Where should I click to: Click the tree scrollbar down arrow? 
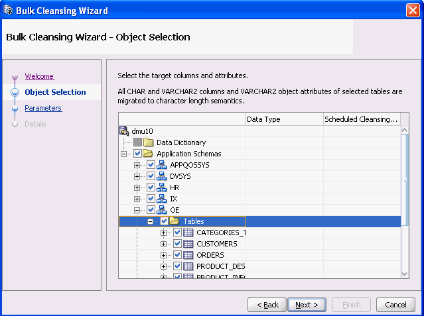click(x=405, y=274)
